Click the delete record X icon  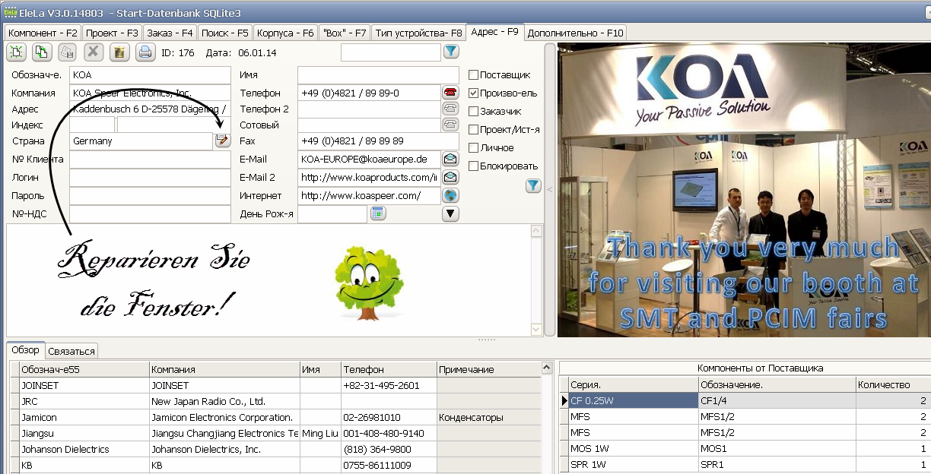click(94, 52)
